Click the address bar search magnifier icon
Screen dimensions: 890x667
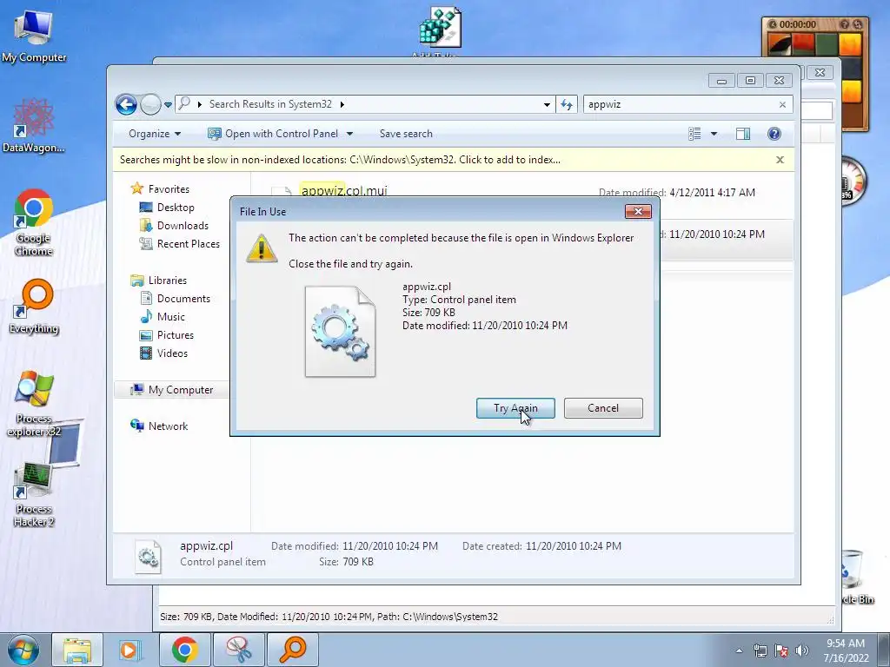(x=184, y=104)
